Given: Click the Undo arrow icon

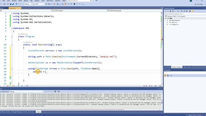Looking at the screenshot, I should pyautogui.click(x=16, y=4).
